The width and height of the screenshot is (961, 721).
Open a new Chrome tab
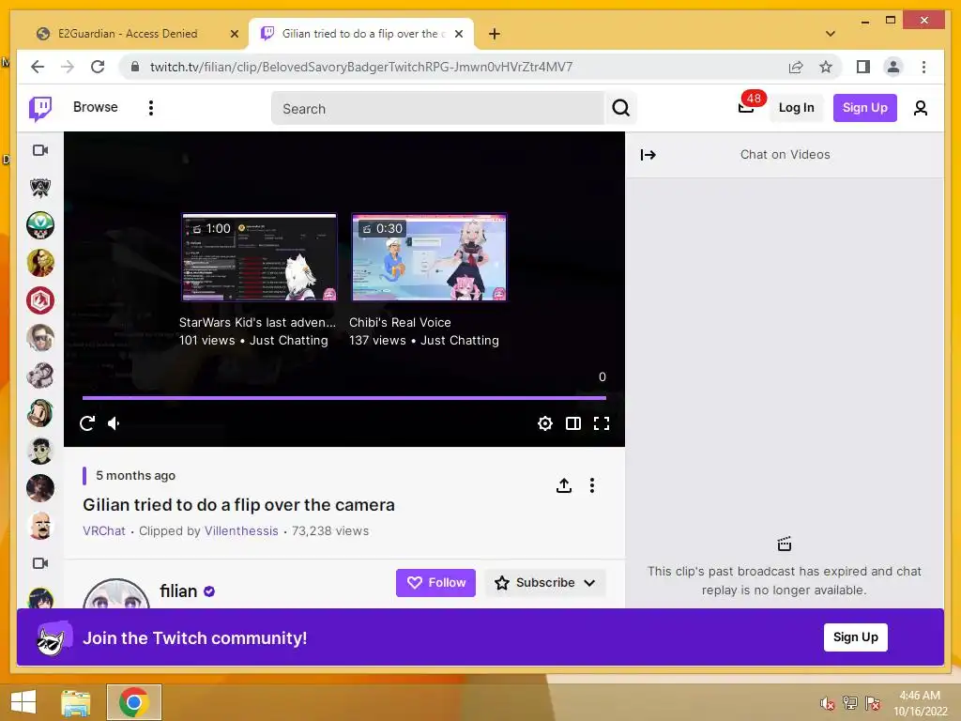(494, 34)
